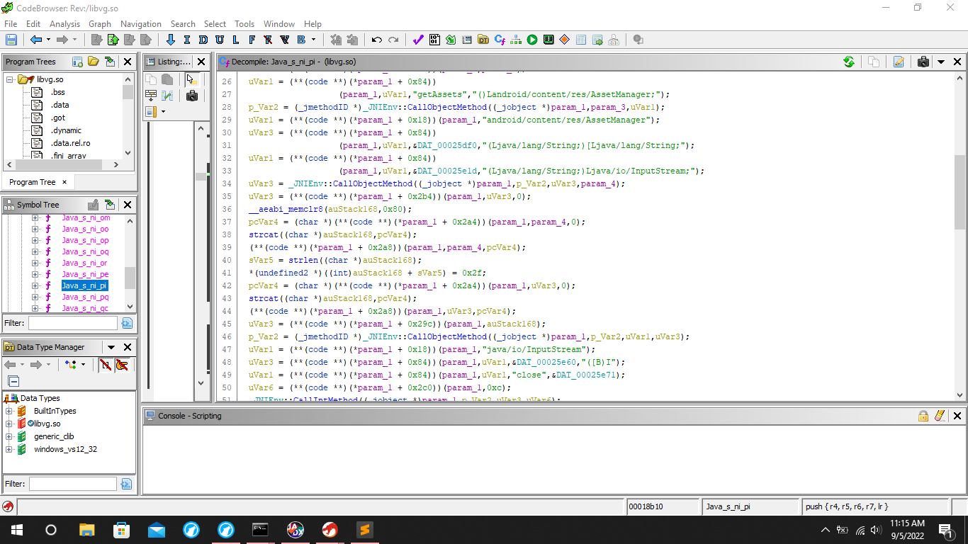The width and height of the screenshot is (968, 544).
Task: Open the Decompile panel dropdown menu arrow
Action: tap(941, 62)
